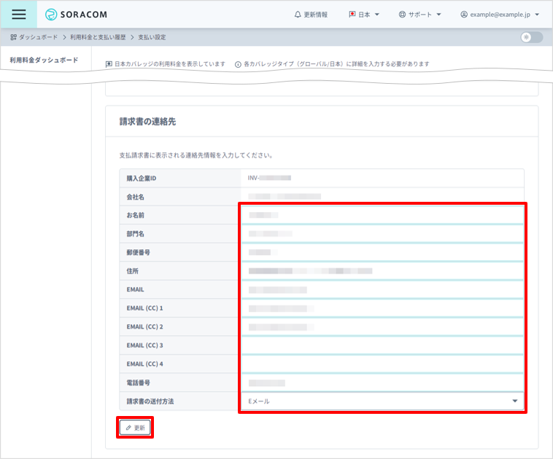Click the 購入企業ID value INV-
This screenshot has height=459, width=553.
pyautogui.click(x=269, y=178)
